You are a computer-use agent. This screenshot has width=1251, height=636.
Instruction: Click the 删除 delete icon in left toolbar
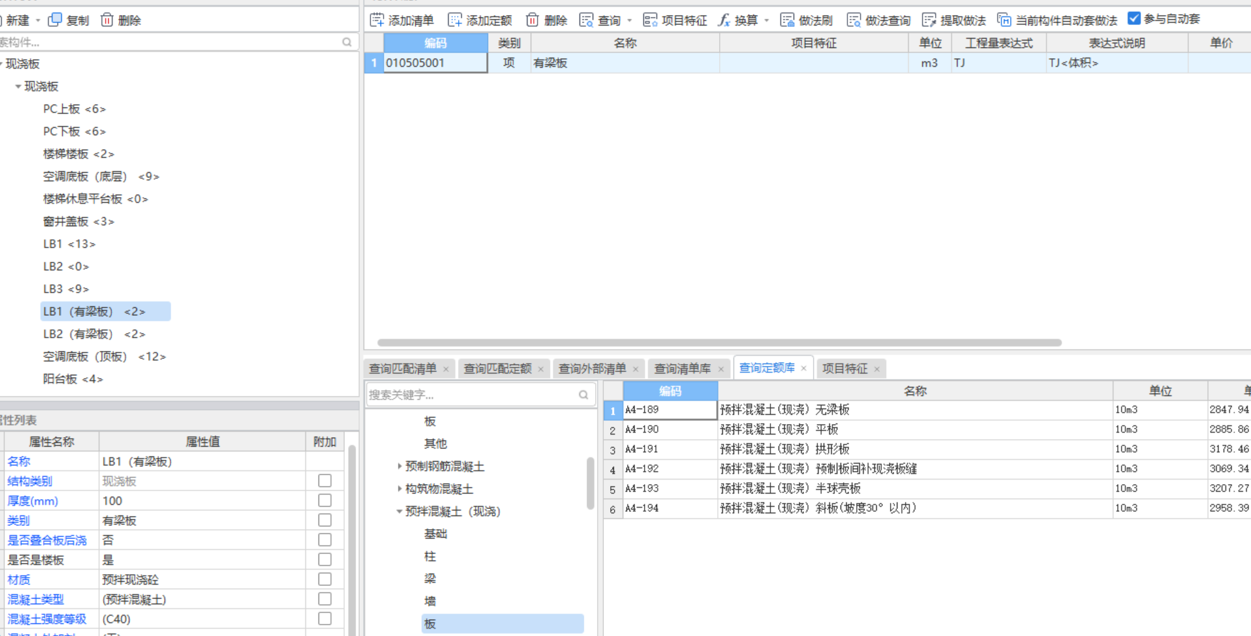click(x=107, y=20)
